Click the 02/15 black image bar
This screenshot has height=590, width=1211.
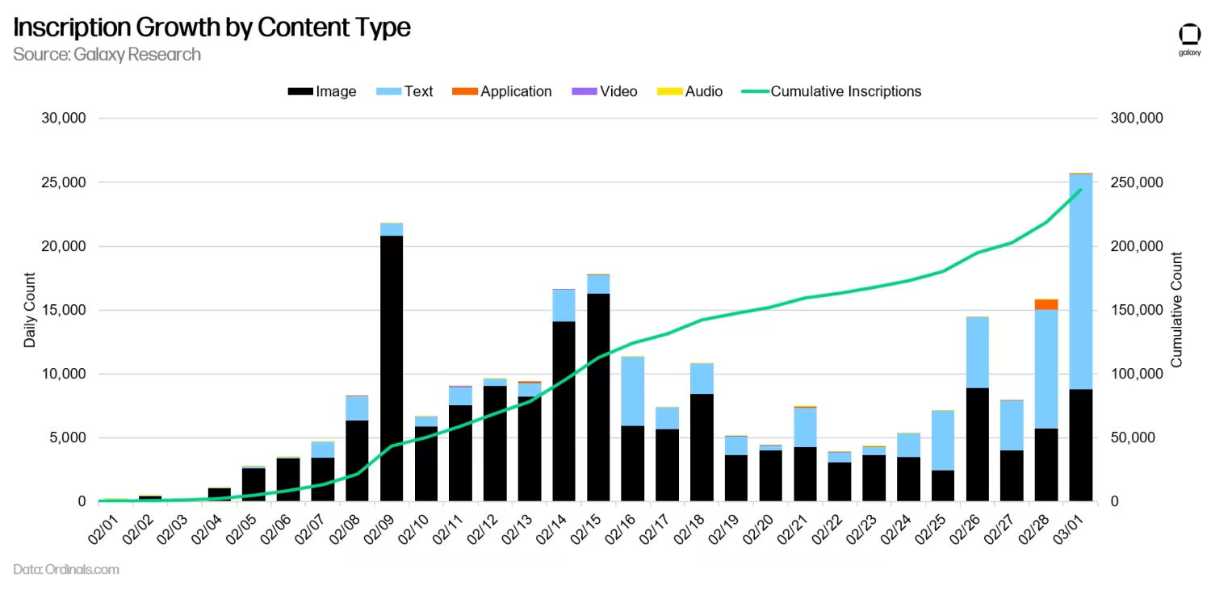coord(598,397)
